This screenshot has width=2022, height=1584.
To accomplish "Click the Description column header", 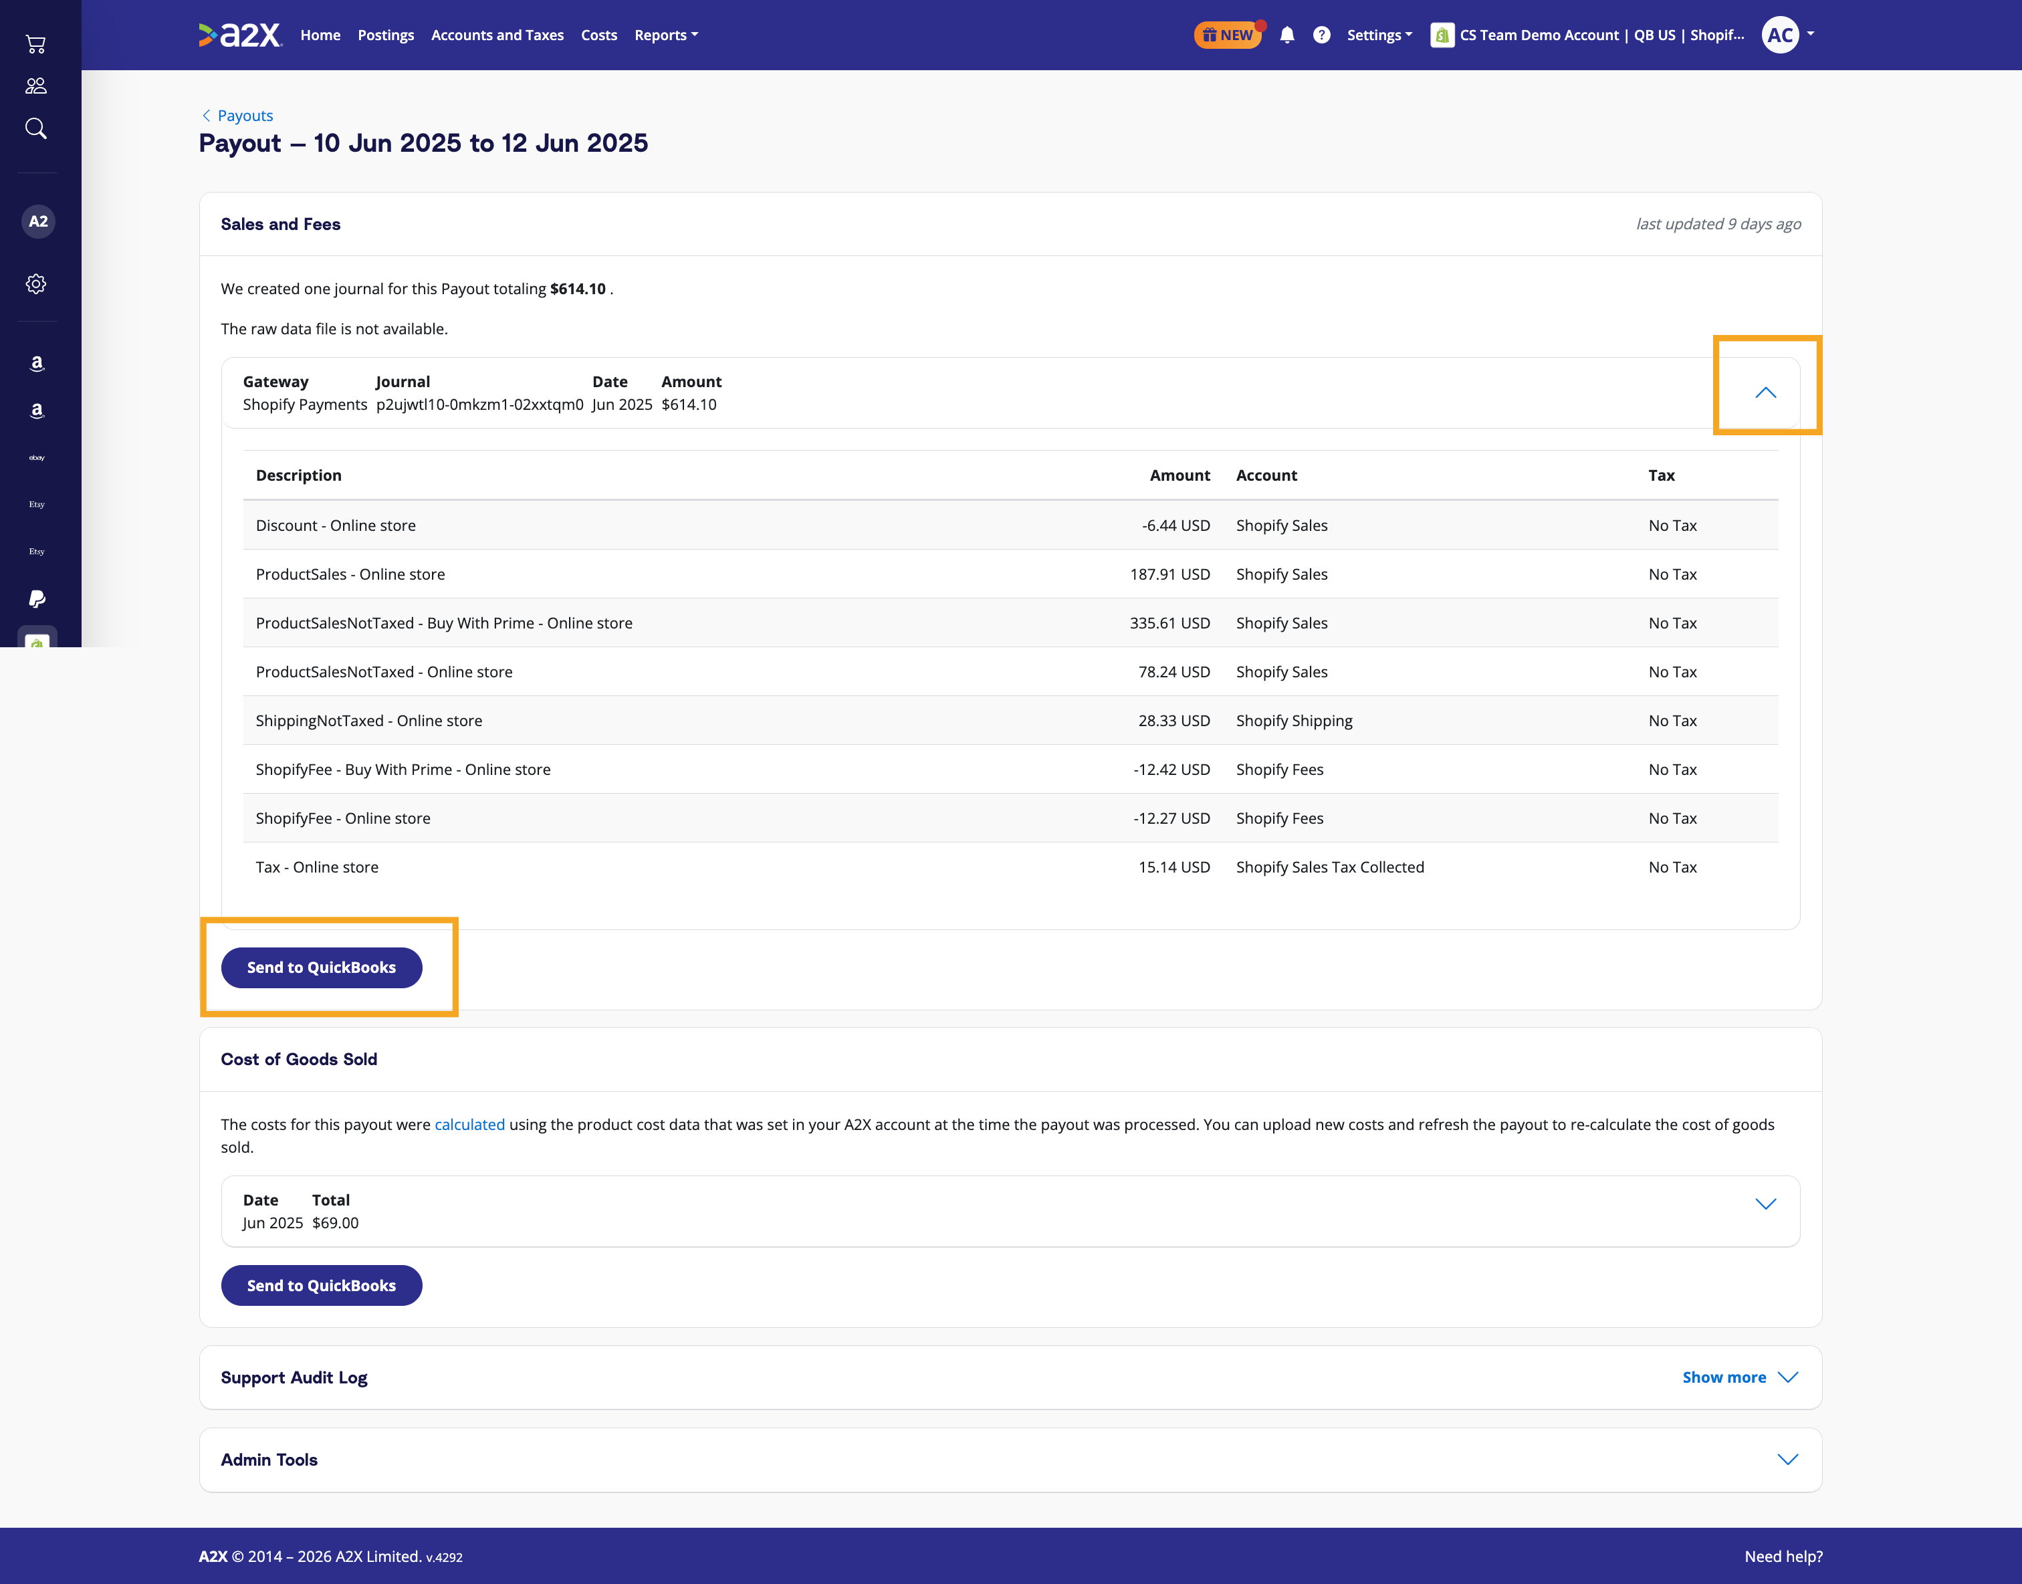I will coord(299,475).
